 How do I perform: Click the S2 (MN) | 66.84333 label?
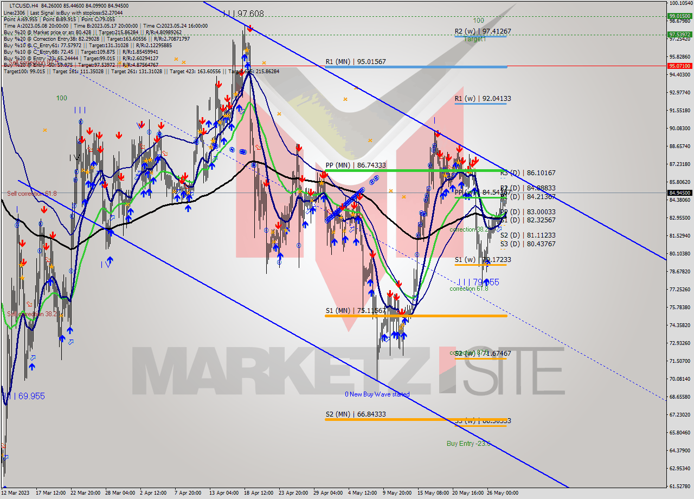(x=356, y=414)
